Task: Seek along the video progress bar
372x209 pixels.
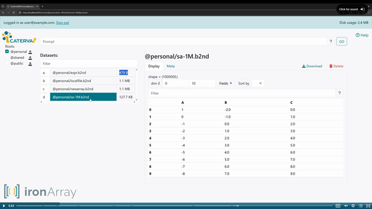Action: tap(174, 206)
